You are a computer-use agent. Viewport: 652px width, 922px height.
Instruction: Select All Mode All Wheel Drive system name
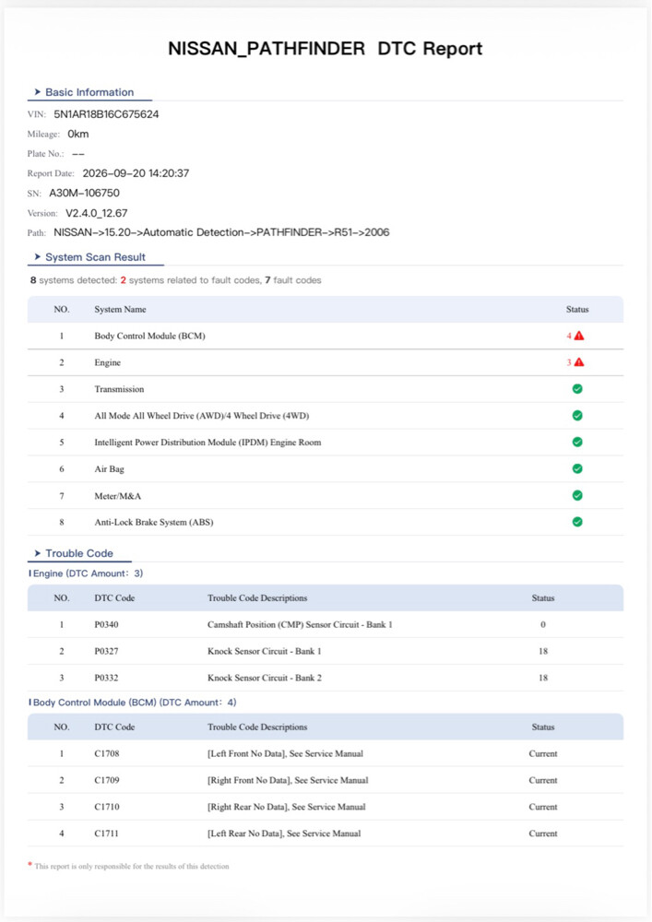coord(202,416)
